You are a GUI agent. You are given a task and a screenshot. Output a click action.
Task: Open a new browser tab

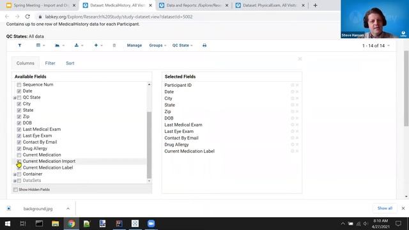click(315, 5)
